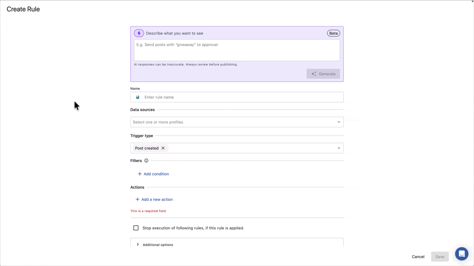Click the plus icon beside Add a new action

coord(137,199)
